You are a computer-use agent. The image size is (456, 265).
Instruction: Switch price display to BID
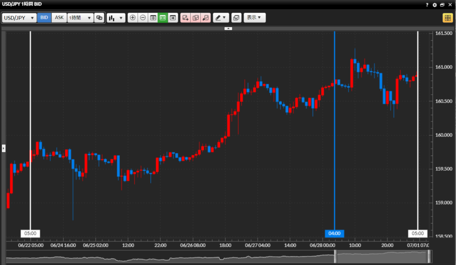44,18
